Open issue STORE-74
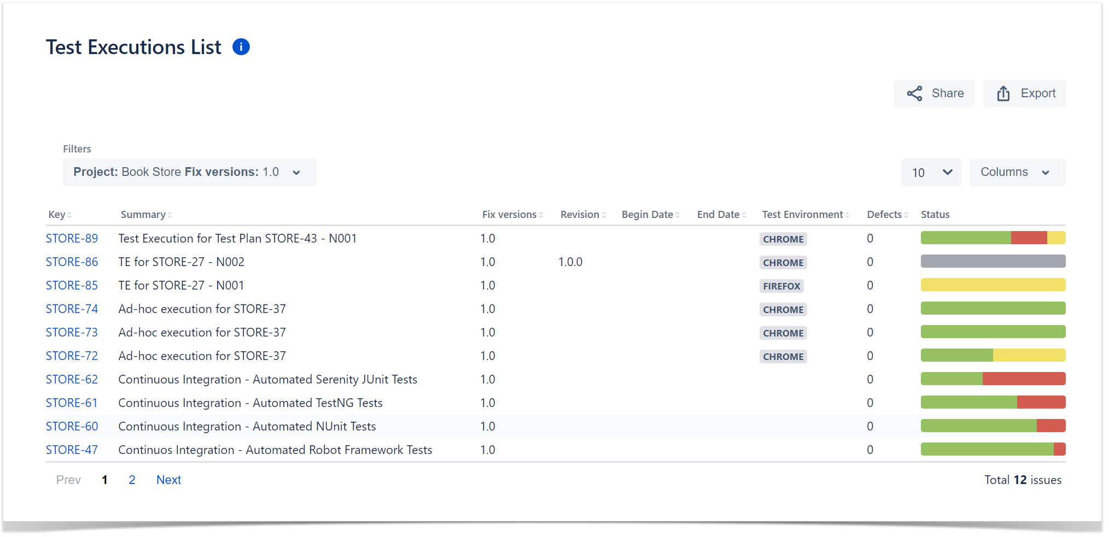Screen dimensions: 1109x537 (72, 309)
